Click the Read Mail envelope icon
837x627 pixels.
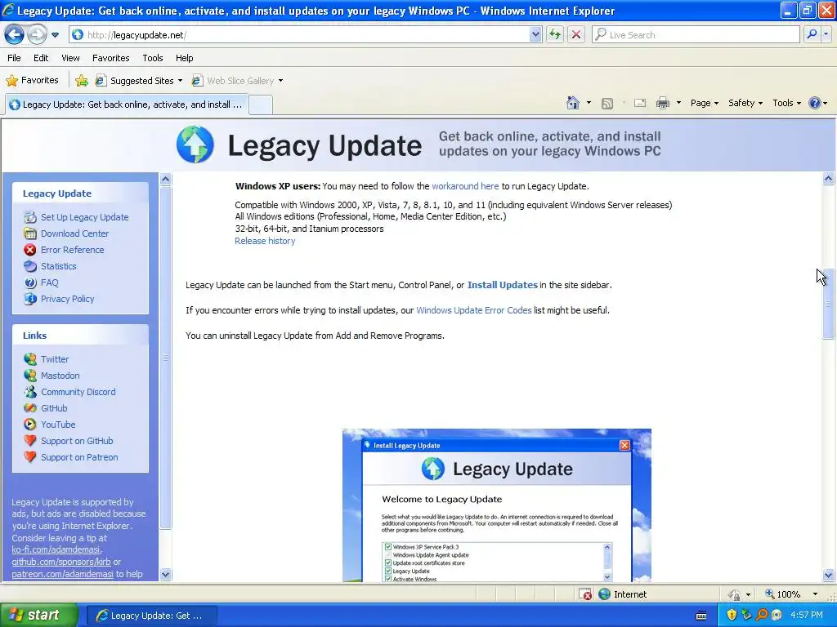639,103
